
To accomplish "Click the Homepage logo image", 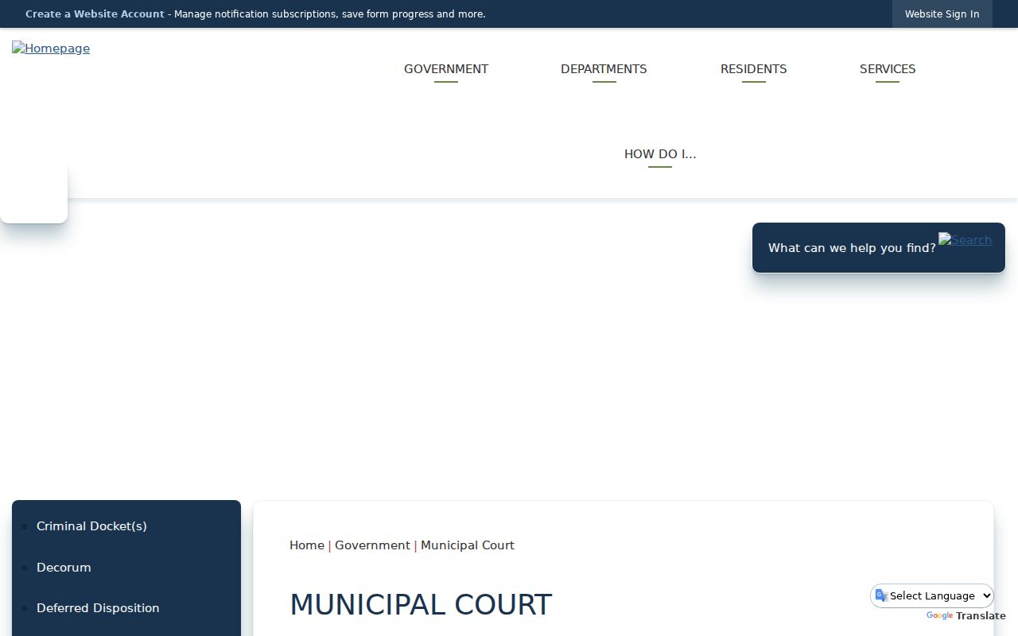I will (x=51, y=48).
